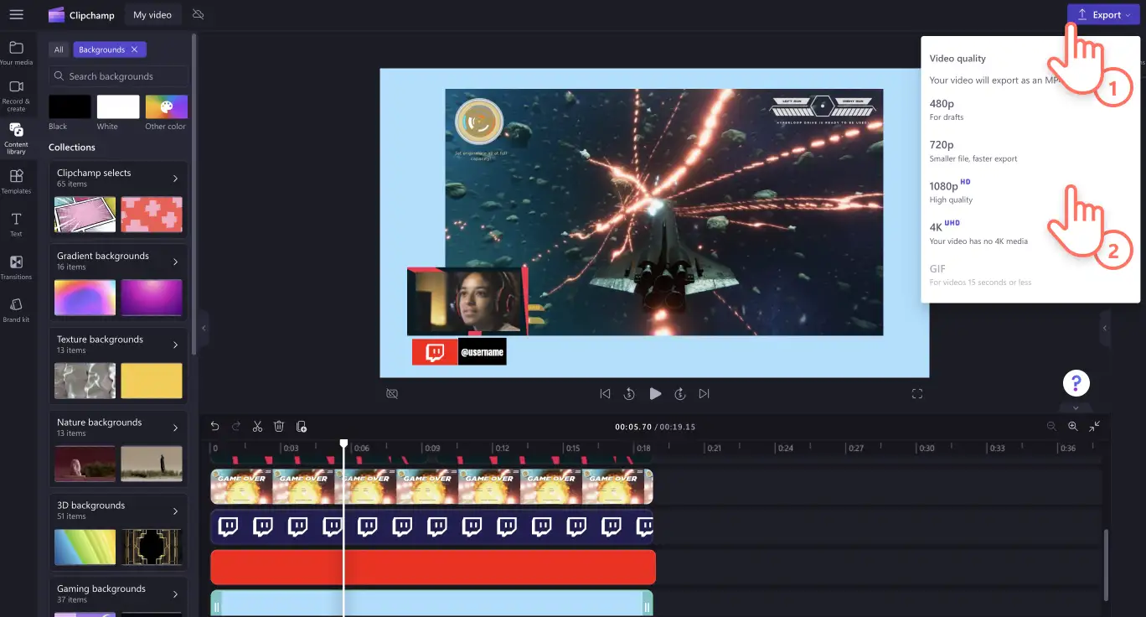Select the light blue background clip
The width and height of the screenshot is (1146, 617).
(431, 604)
